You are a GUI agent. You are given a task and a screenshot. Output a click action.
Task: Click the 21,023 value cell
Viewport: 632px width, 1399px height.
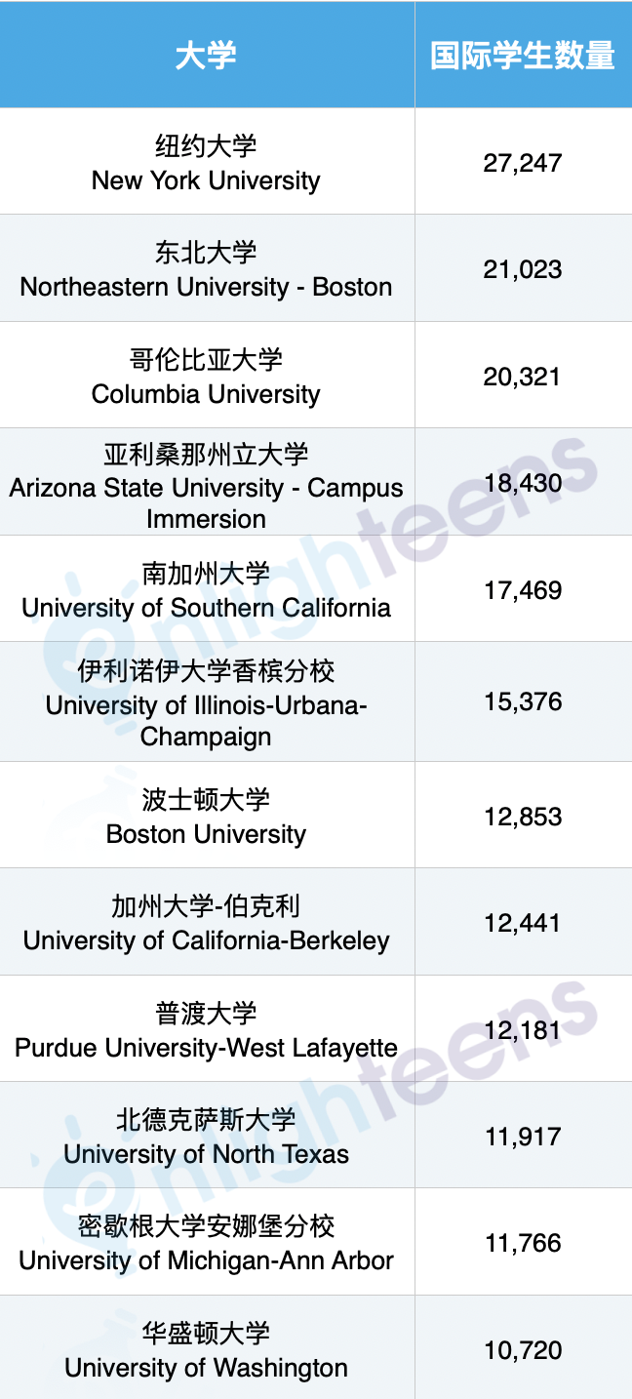(x=523, y=268)
